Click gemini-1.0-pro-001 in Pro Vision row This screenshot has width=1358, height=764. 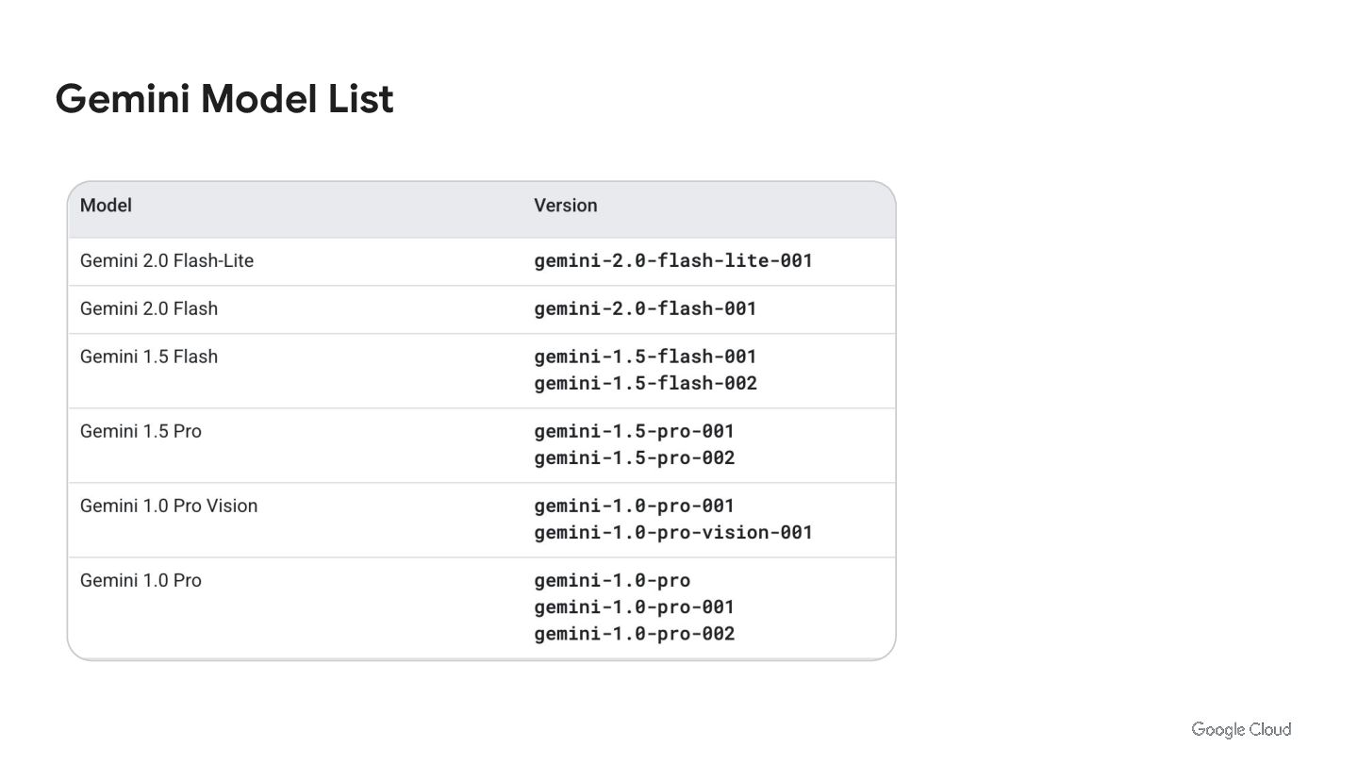(634, 506)
